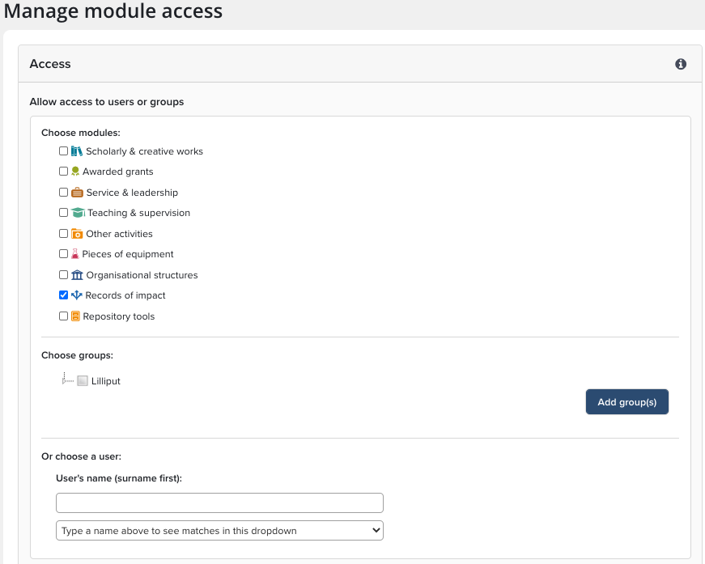The height and width of the screenshot is (564, 705).
Task: Focus the User's name surname-first text field
Action: 219,503
